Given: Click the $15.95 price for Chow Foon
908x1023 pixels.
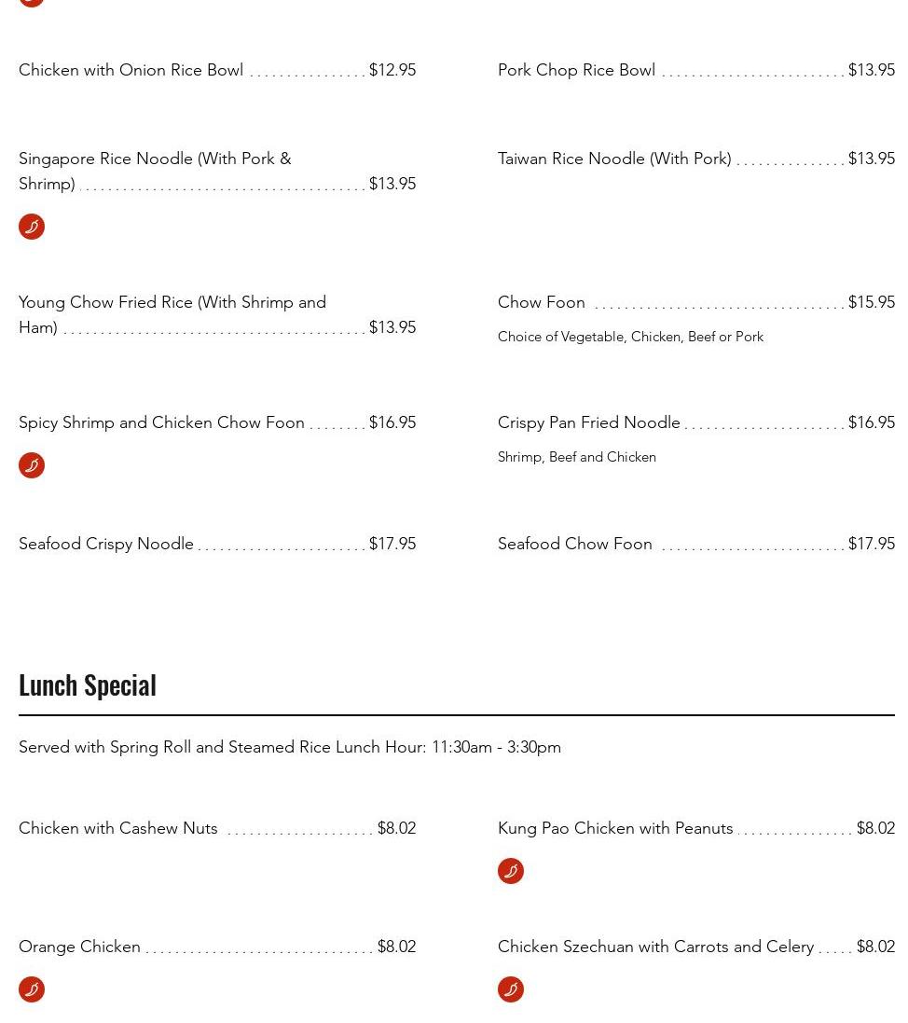Looking at the screenshot, I should 871,302.
